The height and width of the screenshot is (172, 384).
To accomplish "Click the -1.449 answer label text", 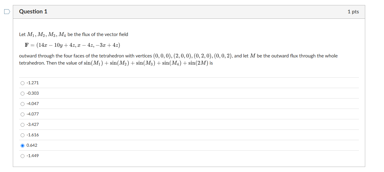I will click(x=32, y=156).
